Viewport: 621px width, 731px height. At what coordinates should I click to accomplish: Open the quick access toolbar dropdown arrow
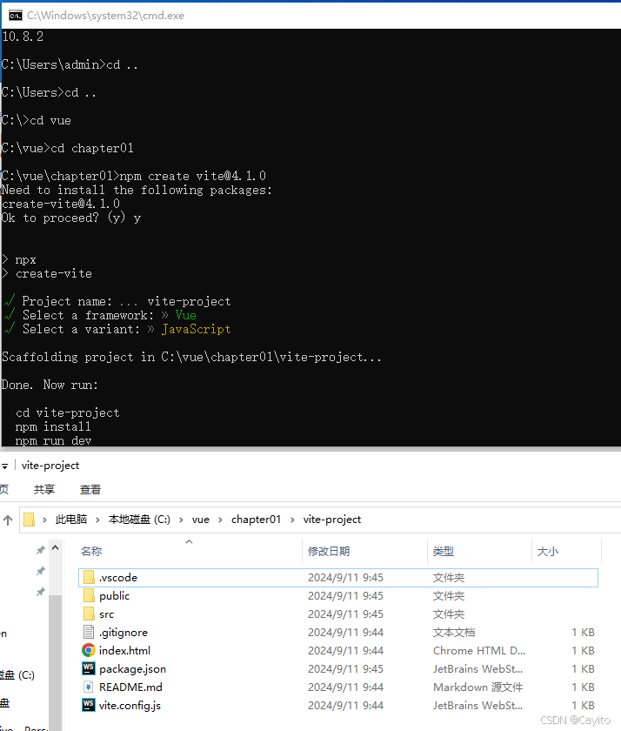pos(4,466)
